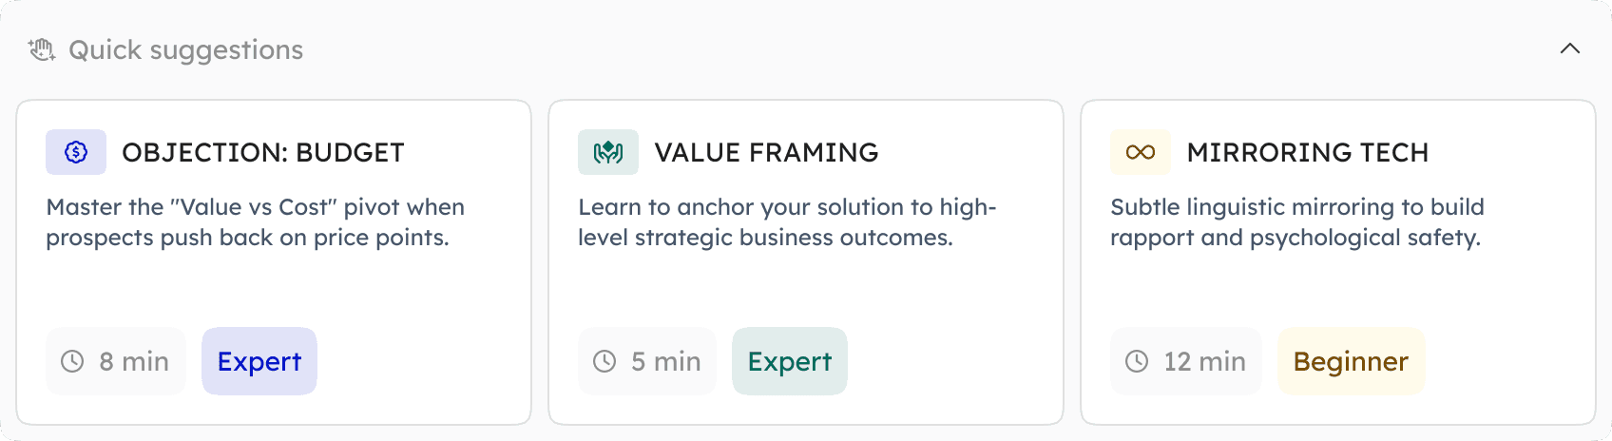Screen dimensions: 1612x441
Task: Click the clock icon beside 8 min
Action: pyautogui.click(x=73, y=361)
